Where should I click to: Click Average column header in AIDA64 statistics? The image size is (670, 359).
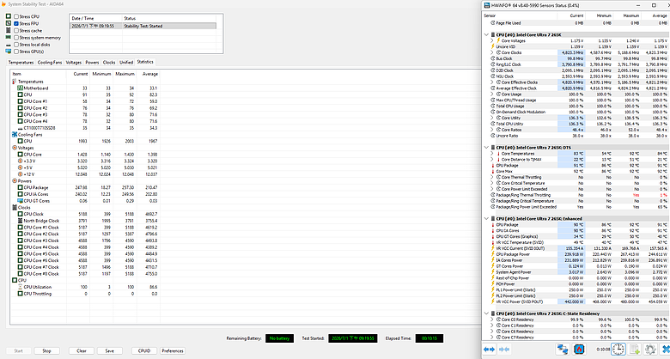coord(148,74)
